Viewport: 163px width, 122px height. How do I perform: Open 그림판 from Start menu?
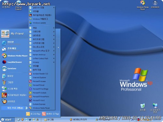[x=14, y=82]
